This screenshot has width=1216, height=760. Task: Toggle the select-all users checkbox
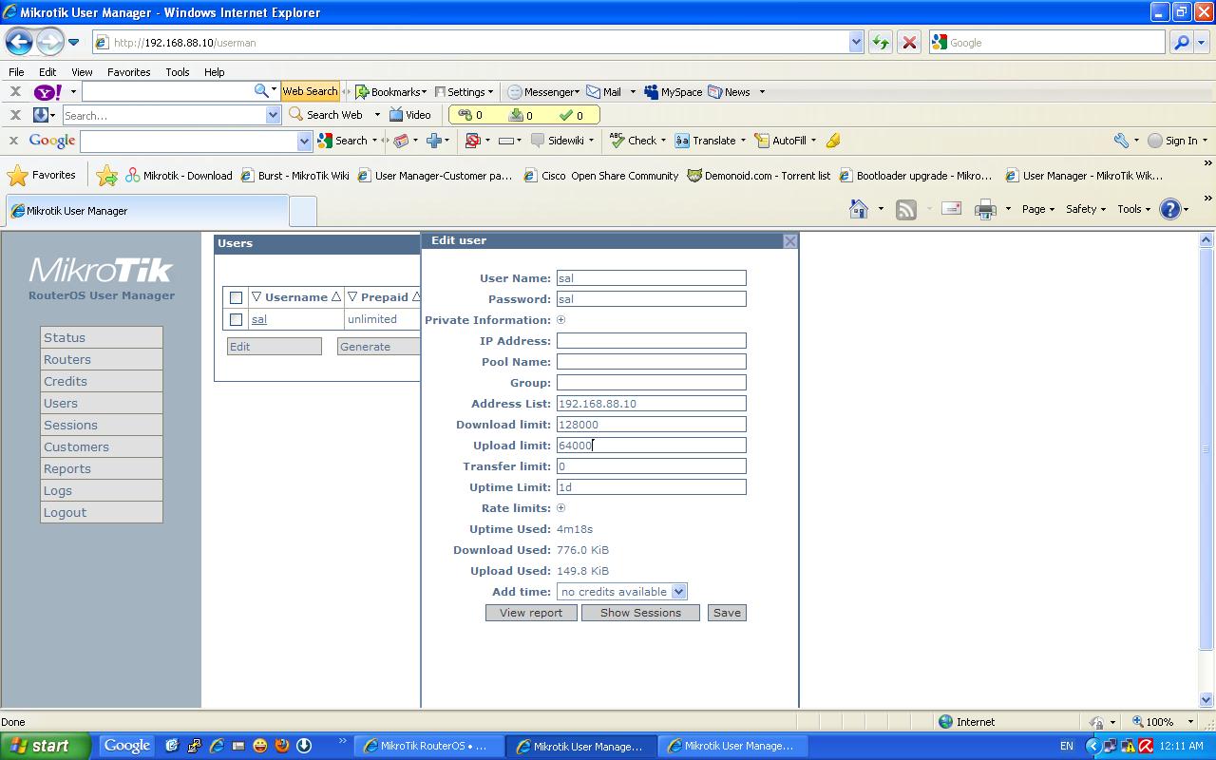pos(236,297)
